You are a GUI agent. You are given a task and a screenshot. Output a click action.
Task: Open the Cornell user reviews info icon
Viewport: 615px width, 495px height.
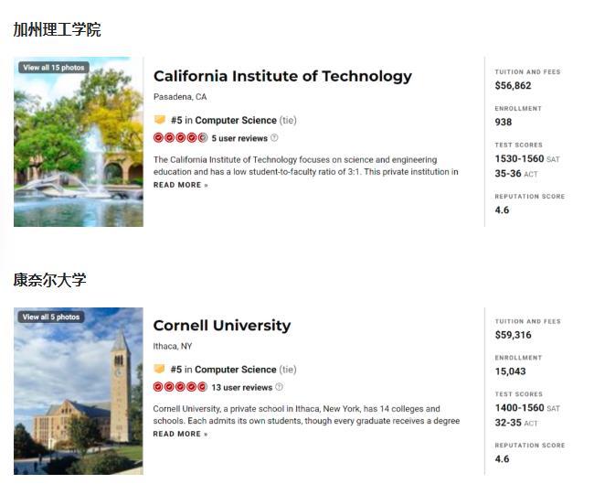[279, 387]
